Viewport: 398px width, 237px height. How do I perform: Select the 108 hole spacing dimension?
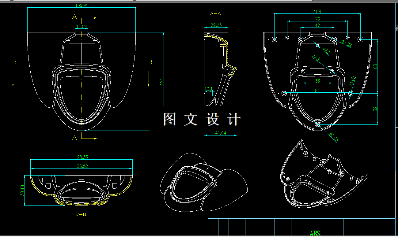click(x=317, y=12)
